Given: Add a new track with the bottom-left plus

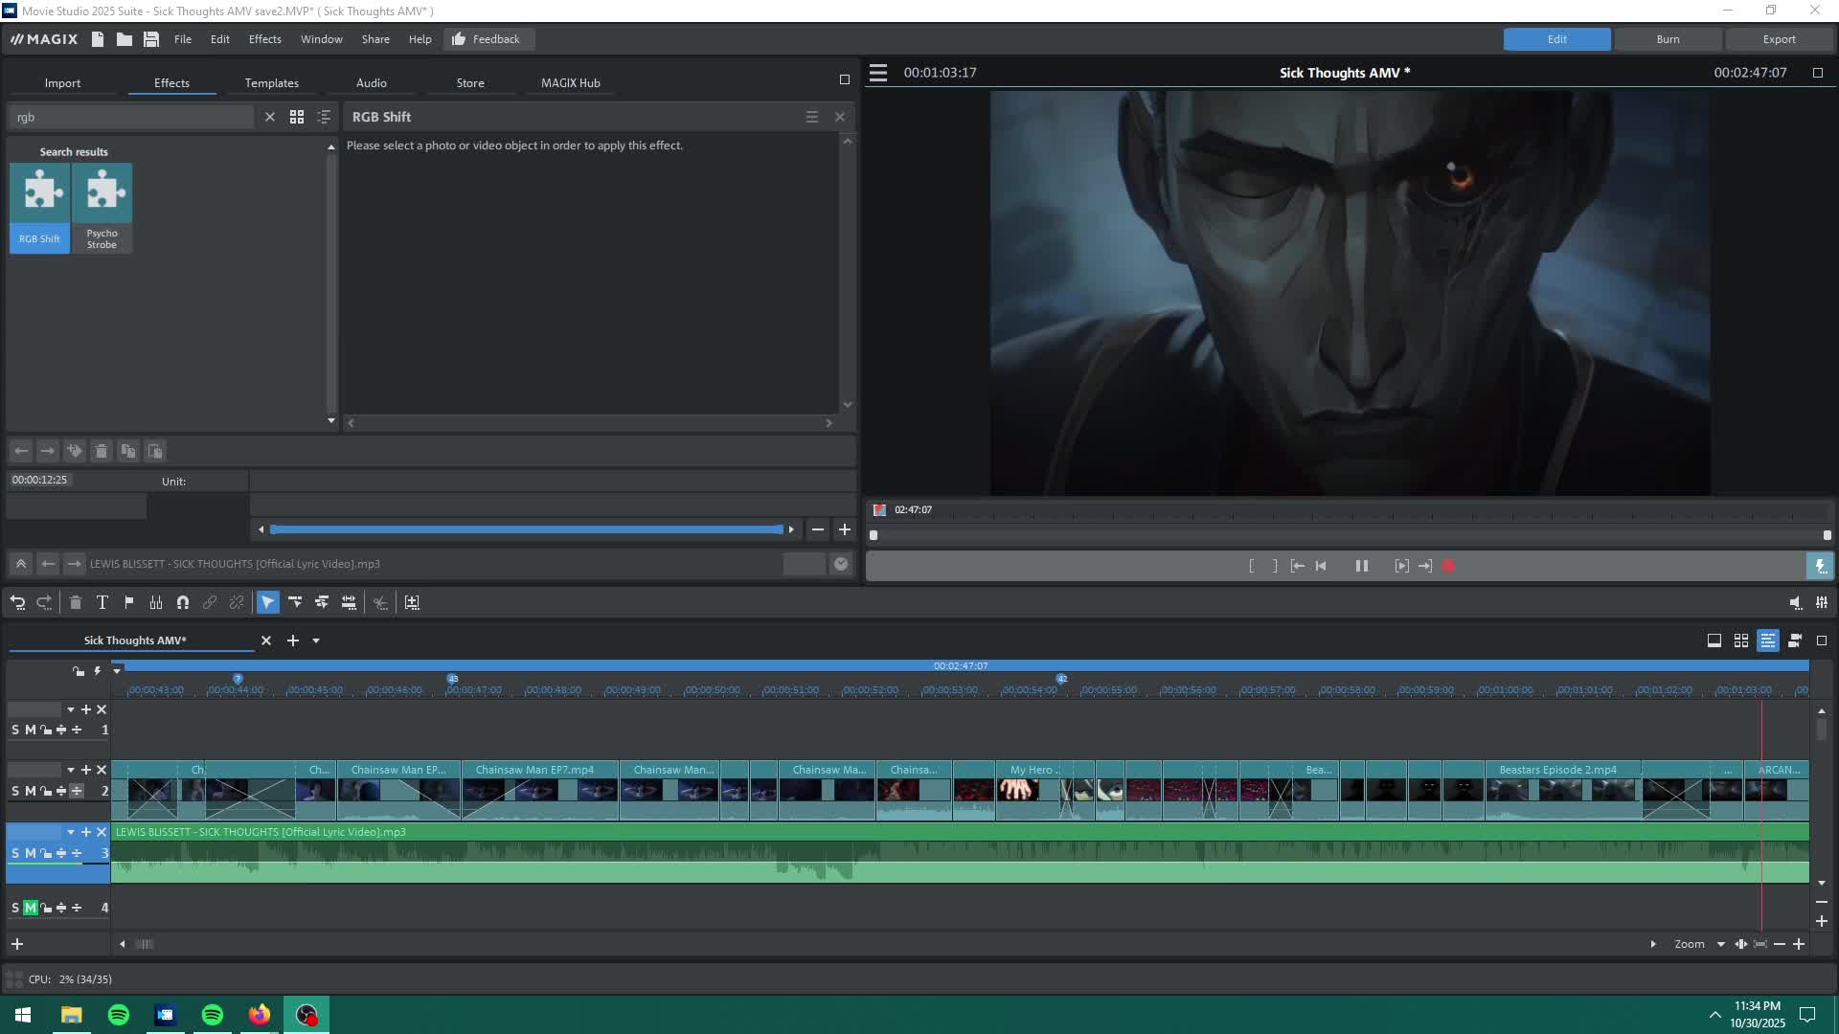Looking at the screenshot, I should pos(17,944).
